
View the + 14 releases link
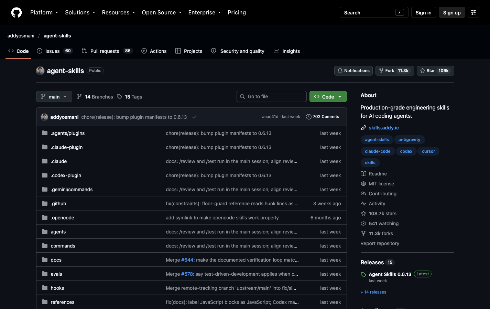[x=373, y=292]
